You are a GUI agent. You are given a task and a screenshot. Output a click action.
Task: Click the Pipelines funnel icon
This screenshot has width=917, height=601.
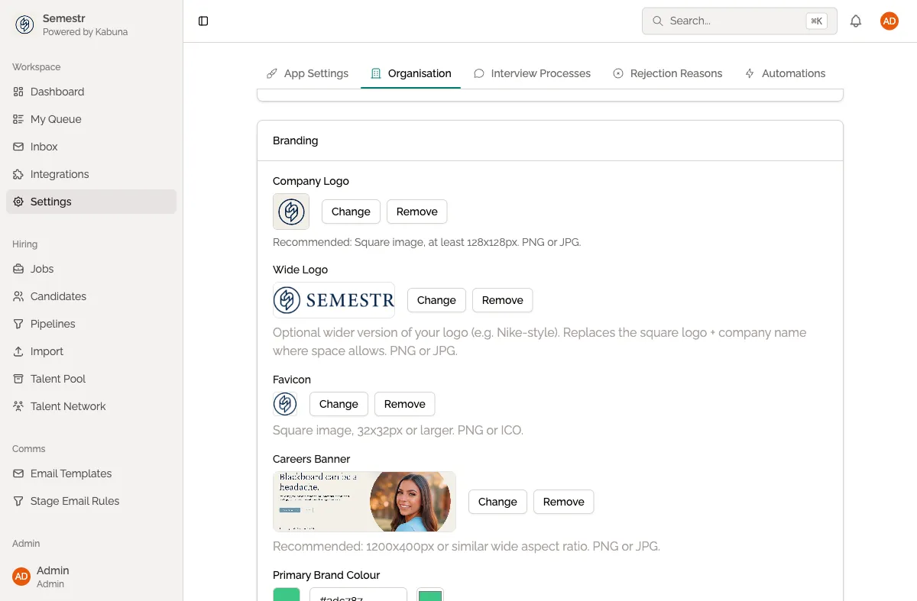(18, 324)
